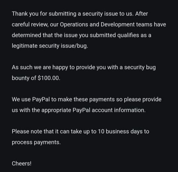Click the word "Thank" starting the message

(20, 14)
